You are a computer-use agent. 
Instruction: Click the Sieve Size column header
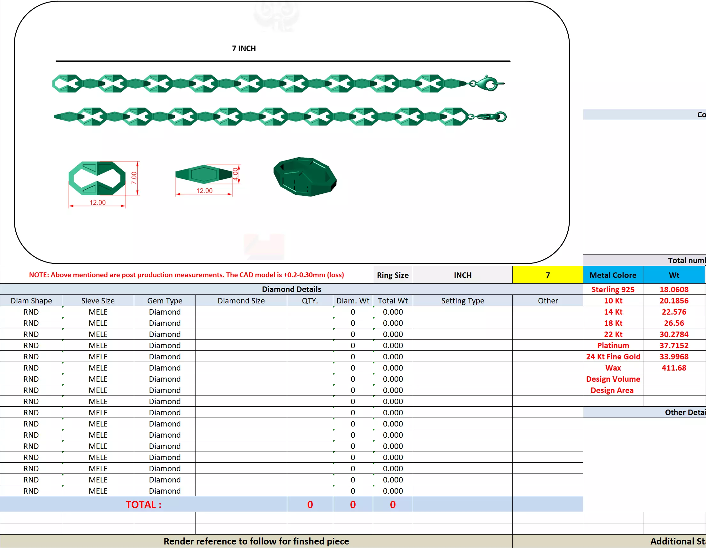[x=98, y=301]
